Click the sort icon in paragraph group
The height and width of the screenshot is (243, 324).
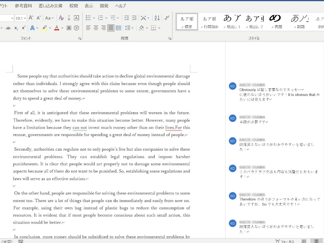157,18
